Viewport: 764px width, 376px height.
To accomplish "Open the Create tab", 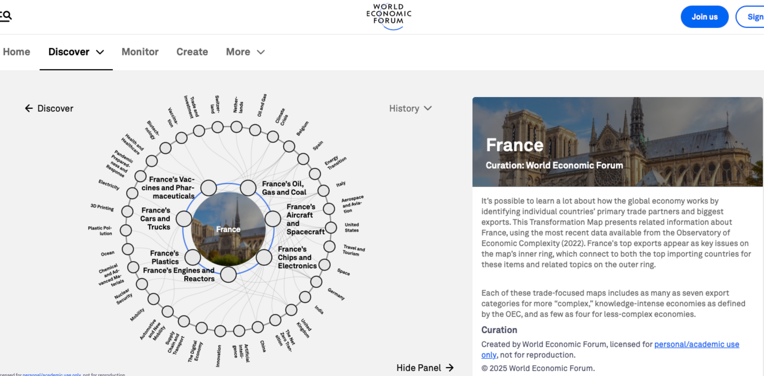I will click(192, 52).
